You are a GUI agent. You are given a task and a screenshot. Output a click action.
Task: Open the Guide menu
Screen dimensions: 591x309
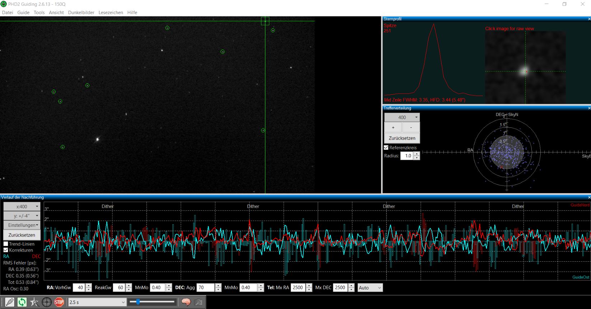[x=23, y=13]
